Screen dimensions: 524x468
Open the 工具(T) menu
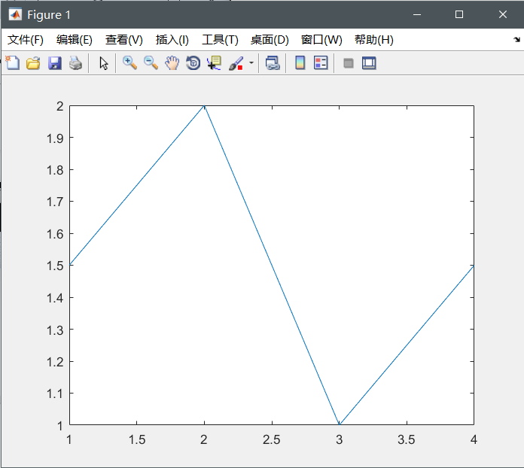tap(220, 40)
